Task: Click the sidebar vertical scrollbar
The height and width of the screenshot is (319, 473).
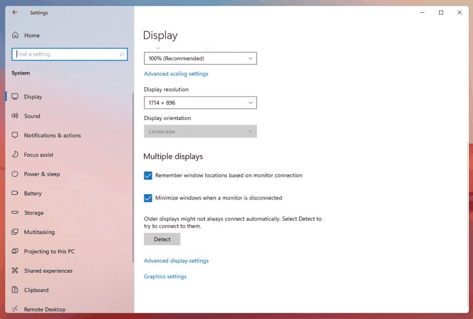Action: pyautogui.click(x=132, y=178)
